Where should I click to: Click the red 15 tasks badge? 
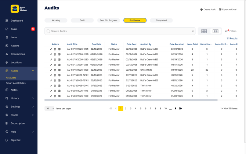point(33,29)
